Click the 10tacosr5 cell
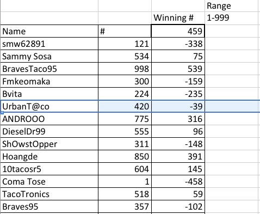The image size is (260, 214). (49, 169)
